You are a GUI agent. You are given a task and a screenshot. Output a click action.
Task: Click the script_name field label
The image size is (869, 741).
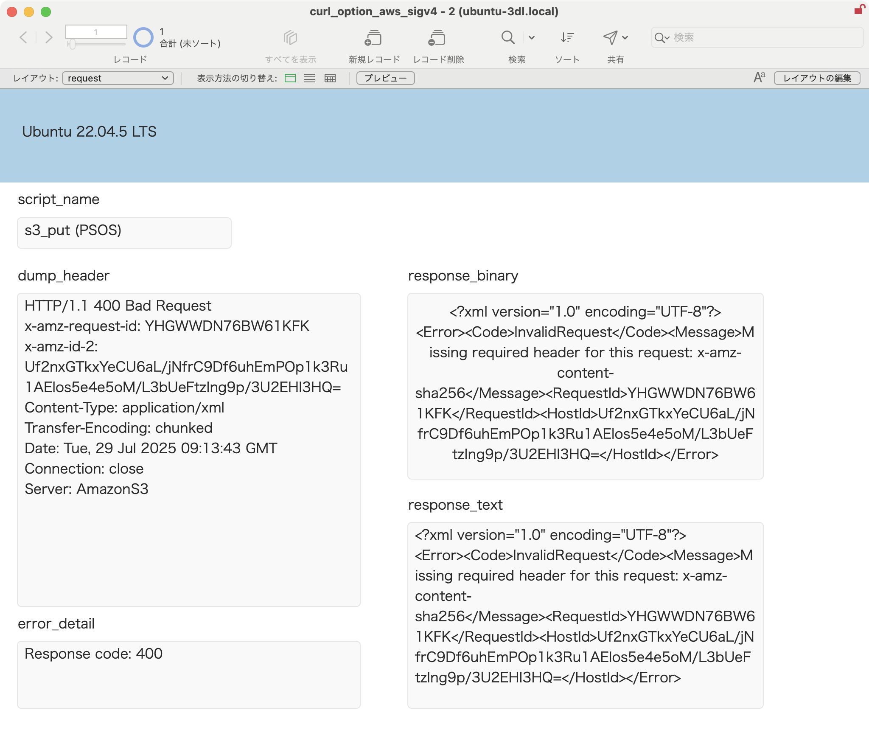click(x=59, y=199)
